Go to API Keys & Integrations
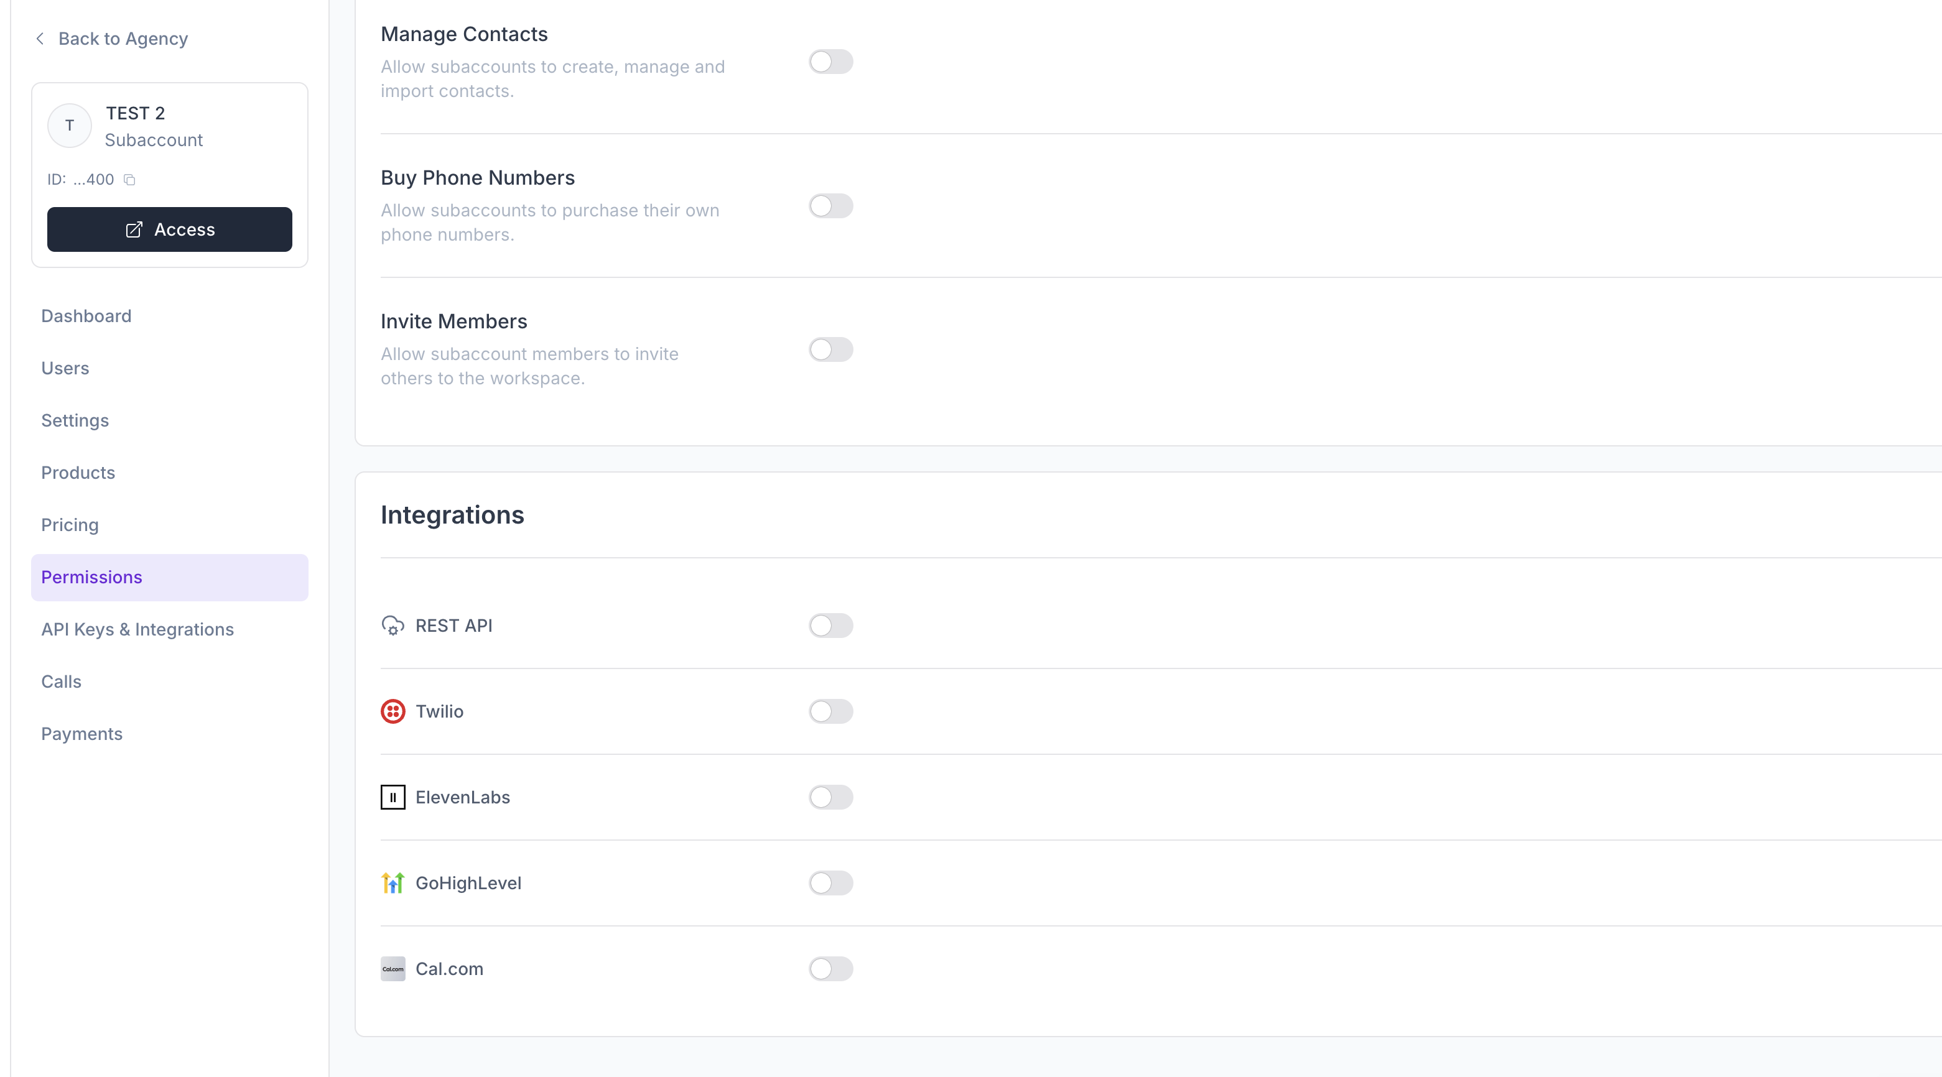Viewport: 1942px width, 1077px height. [x=137, y=629]
